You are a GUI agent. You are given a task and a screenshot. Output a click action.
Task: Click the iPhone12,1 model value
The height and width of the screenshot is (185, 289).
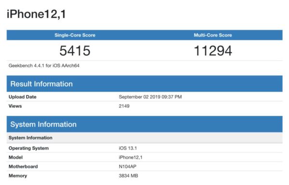(131, 158)
